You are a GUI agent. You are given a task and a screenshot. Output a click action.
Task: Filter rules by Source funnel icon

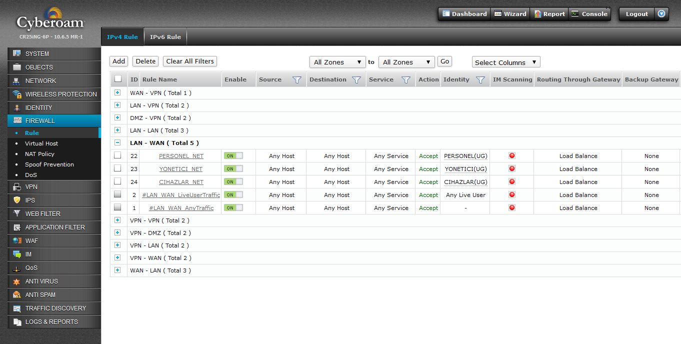[296, 79]
